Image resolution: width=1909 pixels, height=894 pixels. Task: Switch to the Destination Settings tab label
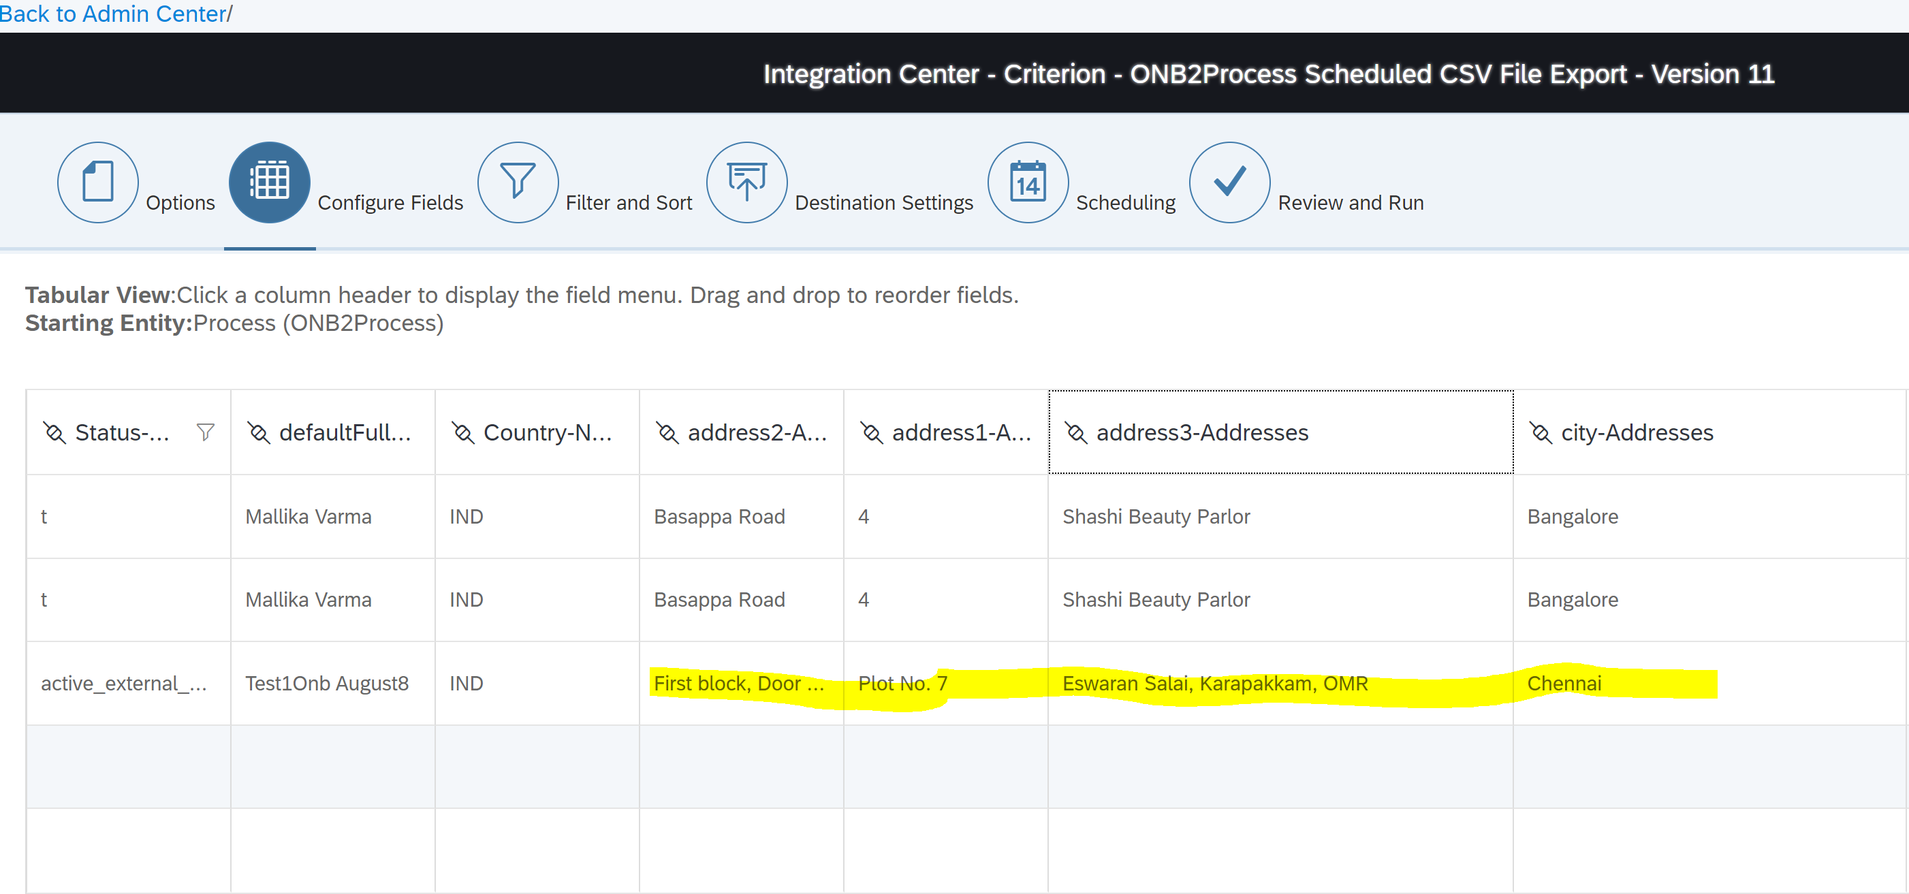coord(884,202)
